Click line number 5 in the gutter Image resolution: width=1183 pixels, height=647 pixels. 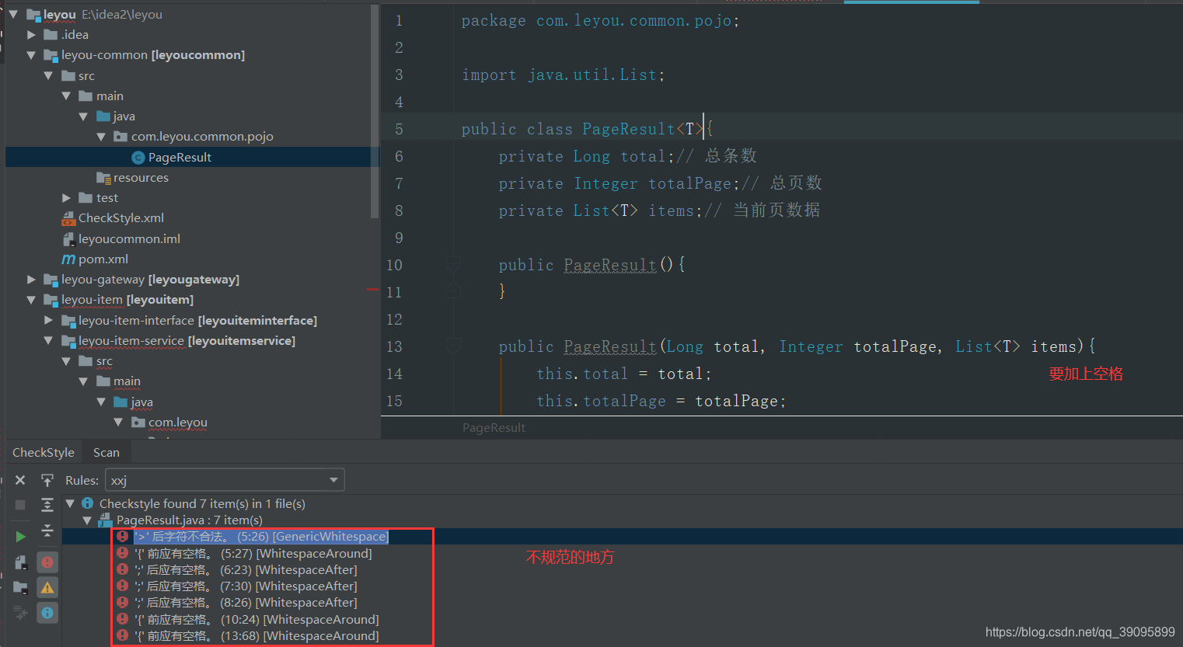coord(399,129)
